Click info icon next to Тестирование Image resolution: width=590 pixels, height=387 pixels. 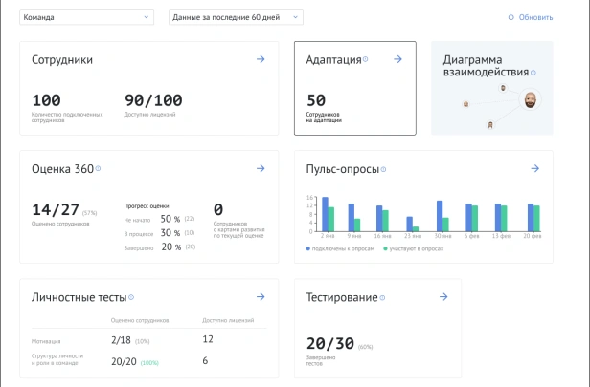click(382, 298)
